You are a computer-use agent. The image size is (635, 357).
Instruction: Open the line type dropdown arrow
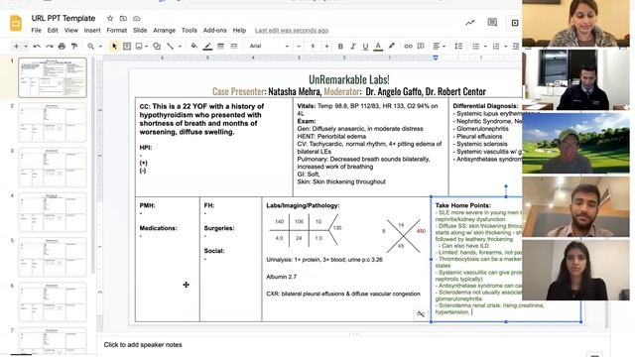click(180, 47)
